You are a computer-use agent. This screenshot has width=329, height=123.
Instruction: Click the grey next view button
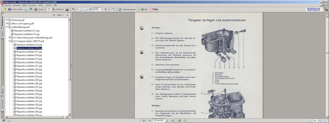click(x=185, y=120)
